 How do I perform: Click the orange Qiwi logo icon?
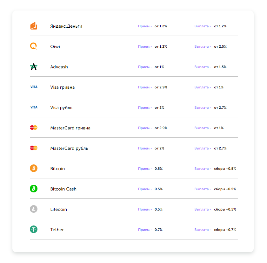tap(34, 46)
